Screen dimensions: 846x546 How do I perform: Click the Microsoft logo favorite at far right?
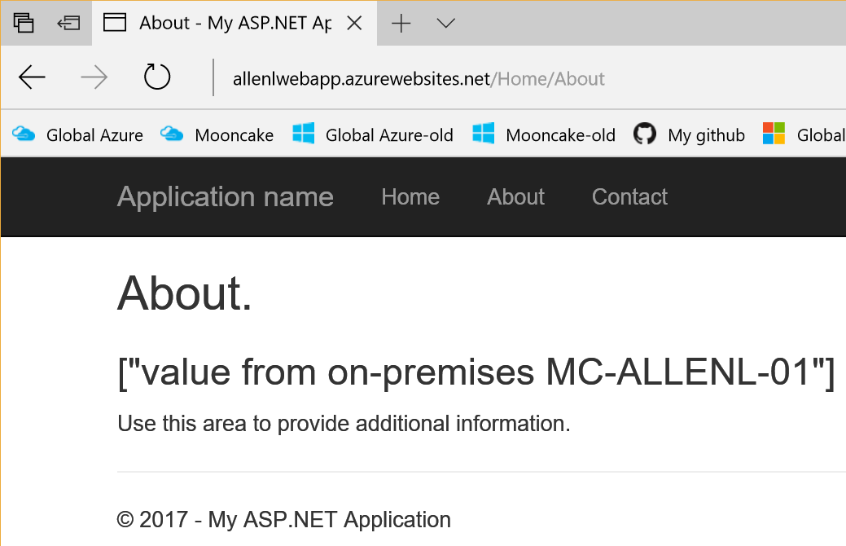click(x=802, y=135)
